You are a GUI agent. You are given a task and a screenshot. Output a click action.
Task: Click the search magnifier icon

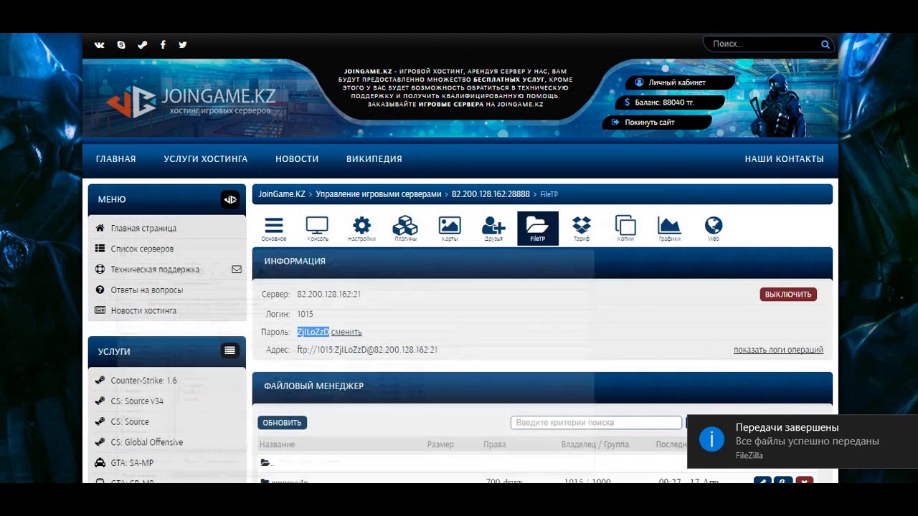(825, 44)
